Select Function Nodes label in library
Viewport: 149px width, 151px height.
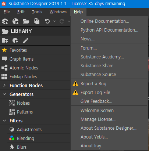click(x=26, y=85)
